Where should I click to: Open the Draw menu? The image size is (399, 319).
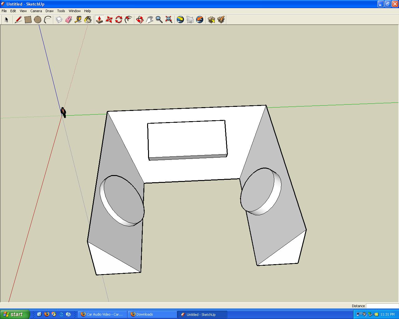pos(49,11)
